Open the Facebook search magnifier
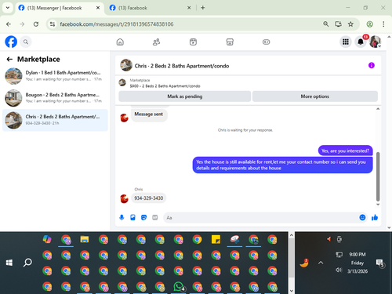The image size is (392, 294). pyautogui.click(x=26, y=42)
